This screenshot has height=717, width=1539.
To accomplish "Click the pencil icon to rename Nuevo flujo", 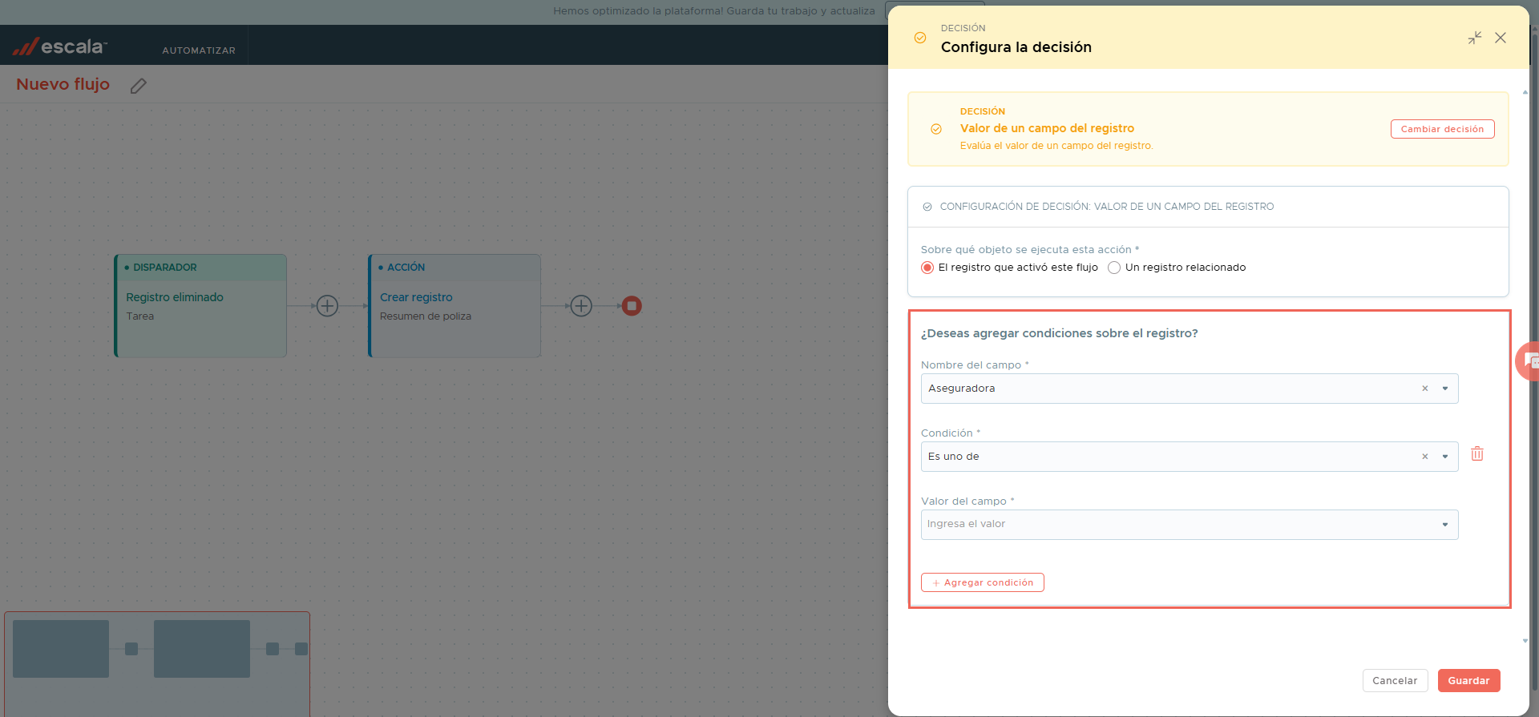I will coord(139,86).
